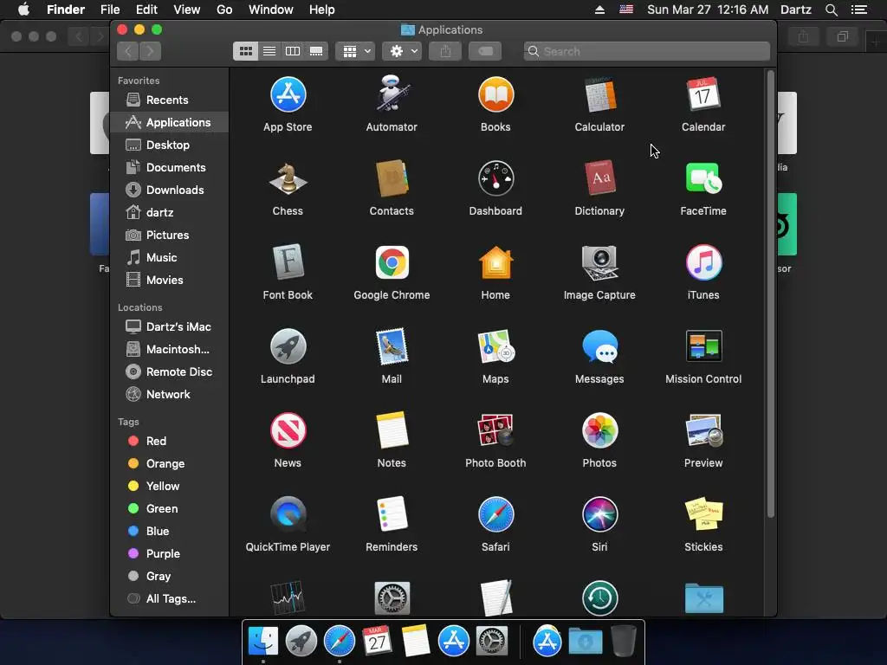
Task: Select the Calculator app icon
Action: pos(599,94)
